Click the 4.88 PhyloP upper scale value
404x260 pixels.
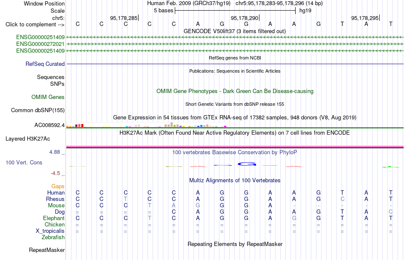click(x=54, y=152)
